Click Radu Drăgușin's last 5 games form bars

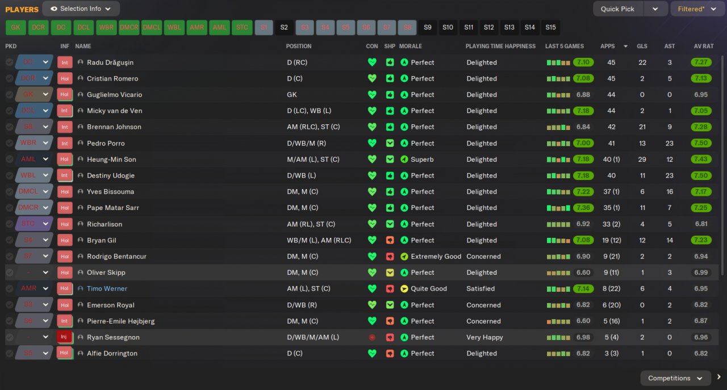click(x=558, y=62)
